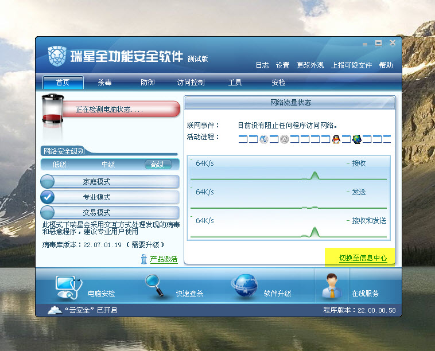Click the 切换至信息中心 link

point(363,258)
